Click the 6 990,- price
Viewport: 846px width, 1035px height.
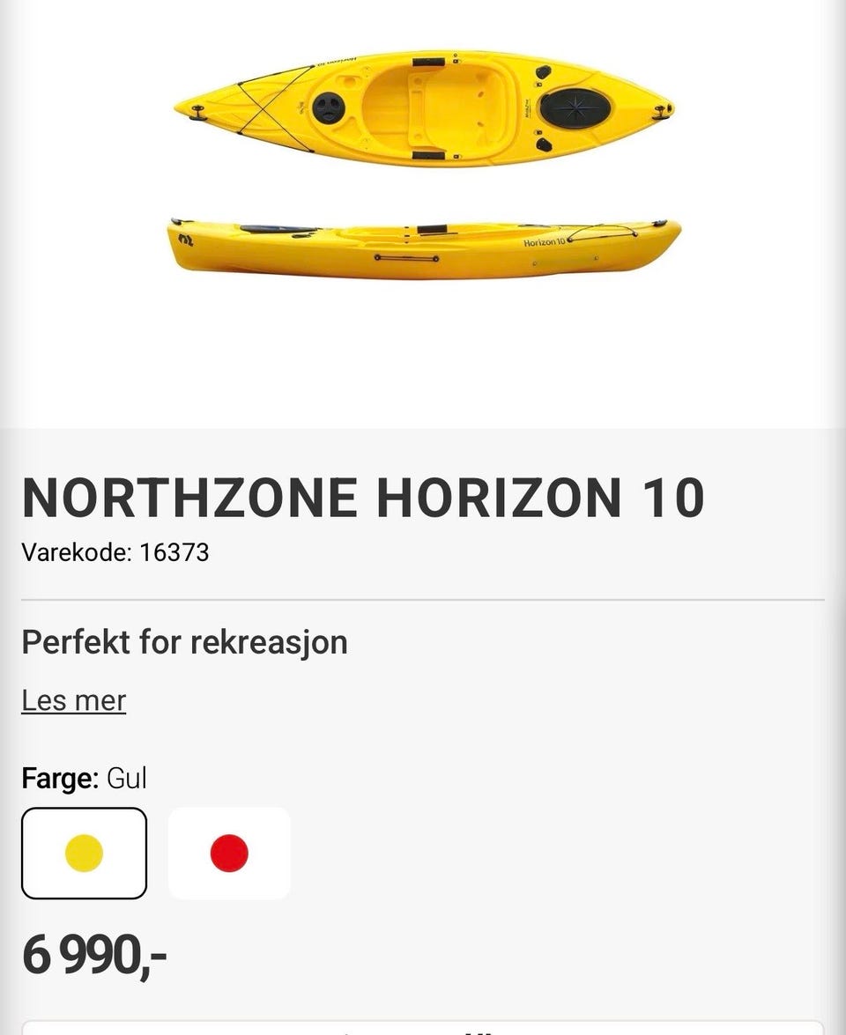[93, 953]
